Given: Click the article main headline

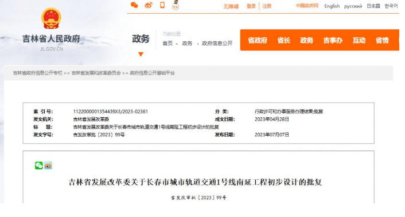Looking at the screenshot, I should coord(195,182).
